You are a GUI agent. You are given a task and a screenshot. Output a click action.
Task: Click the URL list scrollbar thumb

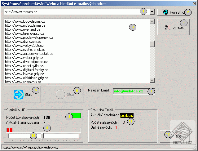point(152,44)
